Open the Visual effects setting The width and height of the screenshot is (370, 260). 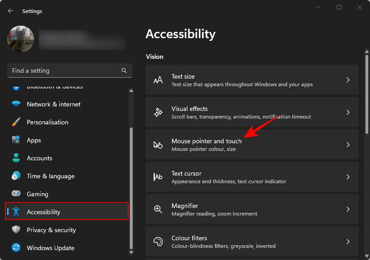(x=252, y=112)
